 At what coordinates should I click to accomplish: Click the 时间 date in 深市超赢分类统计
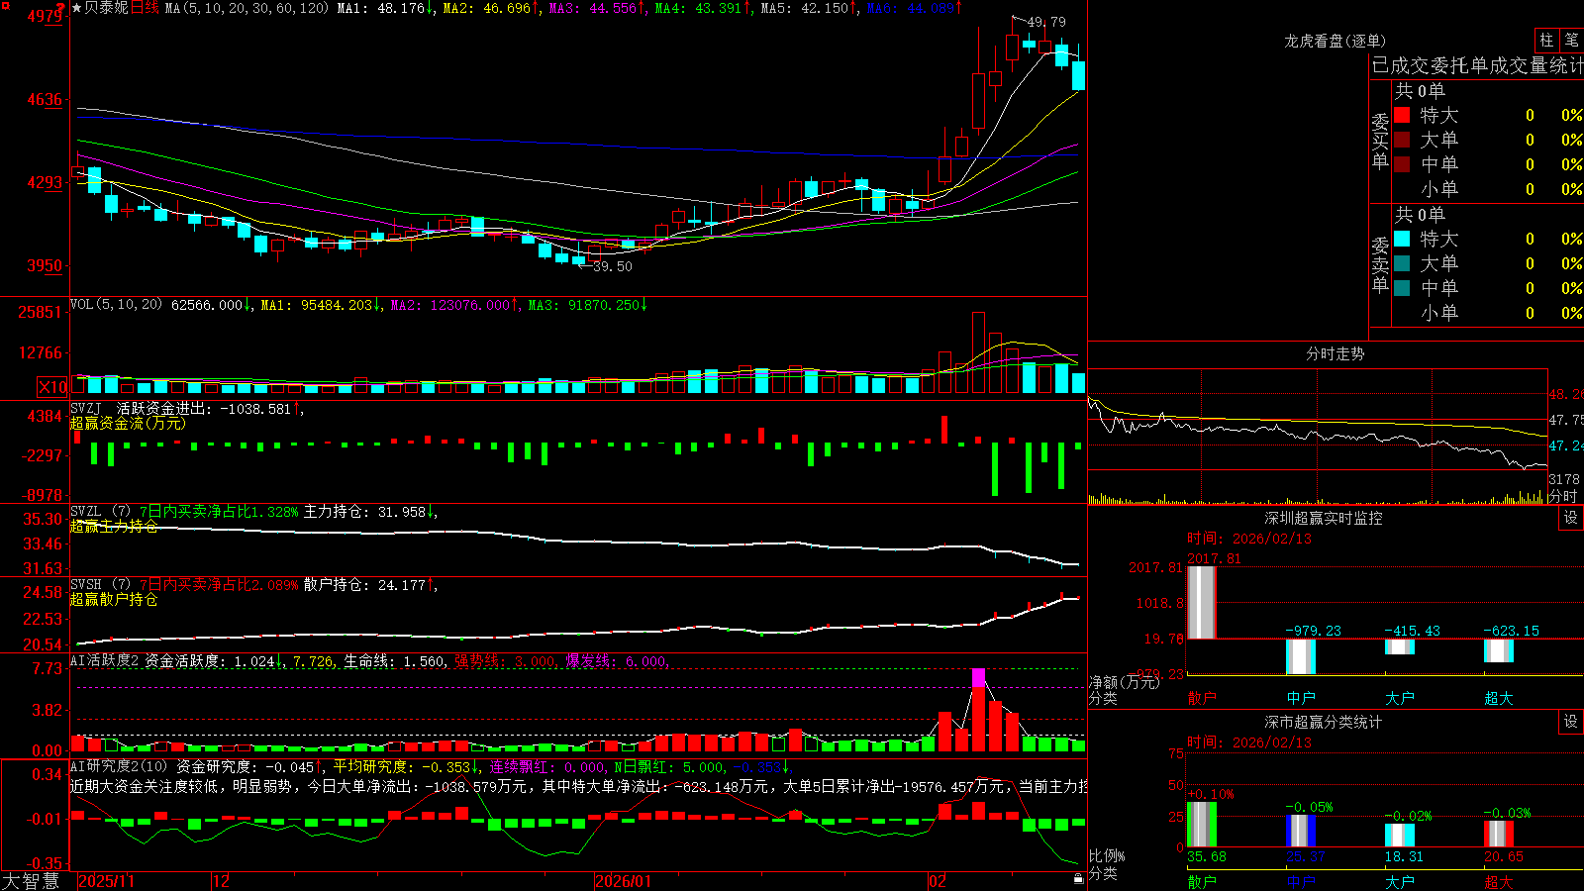pos(1248,742)
